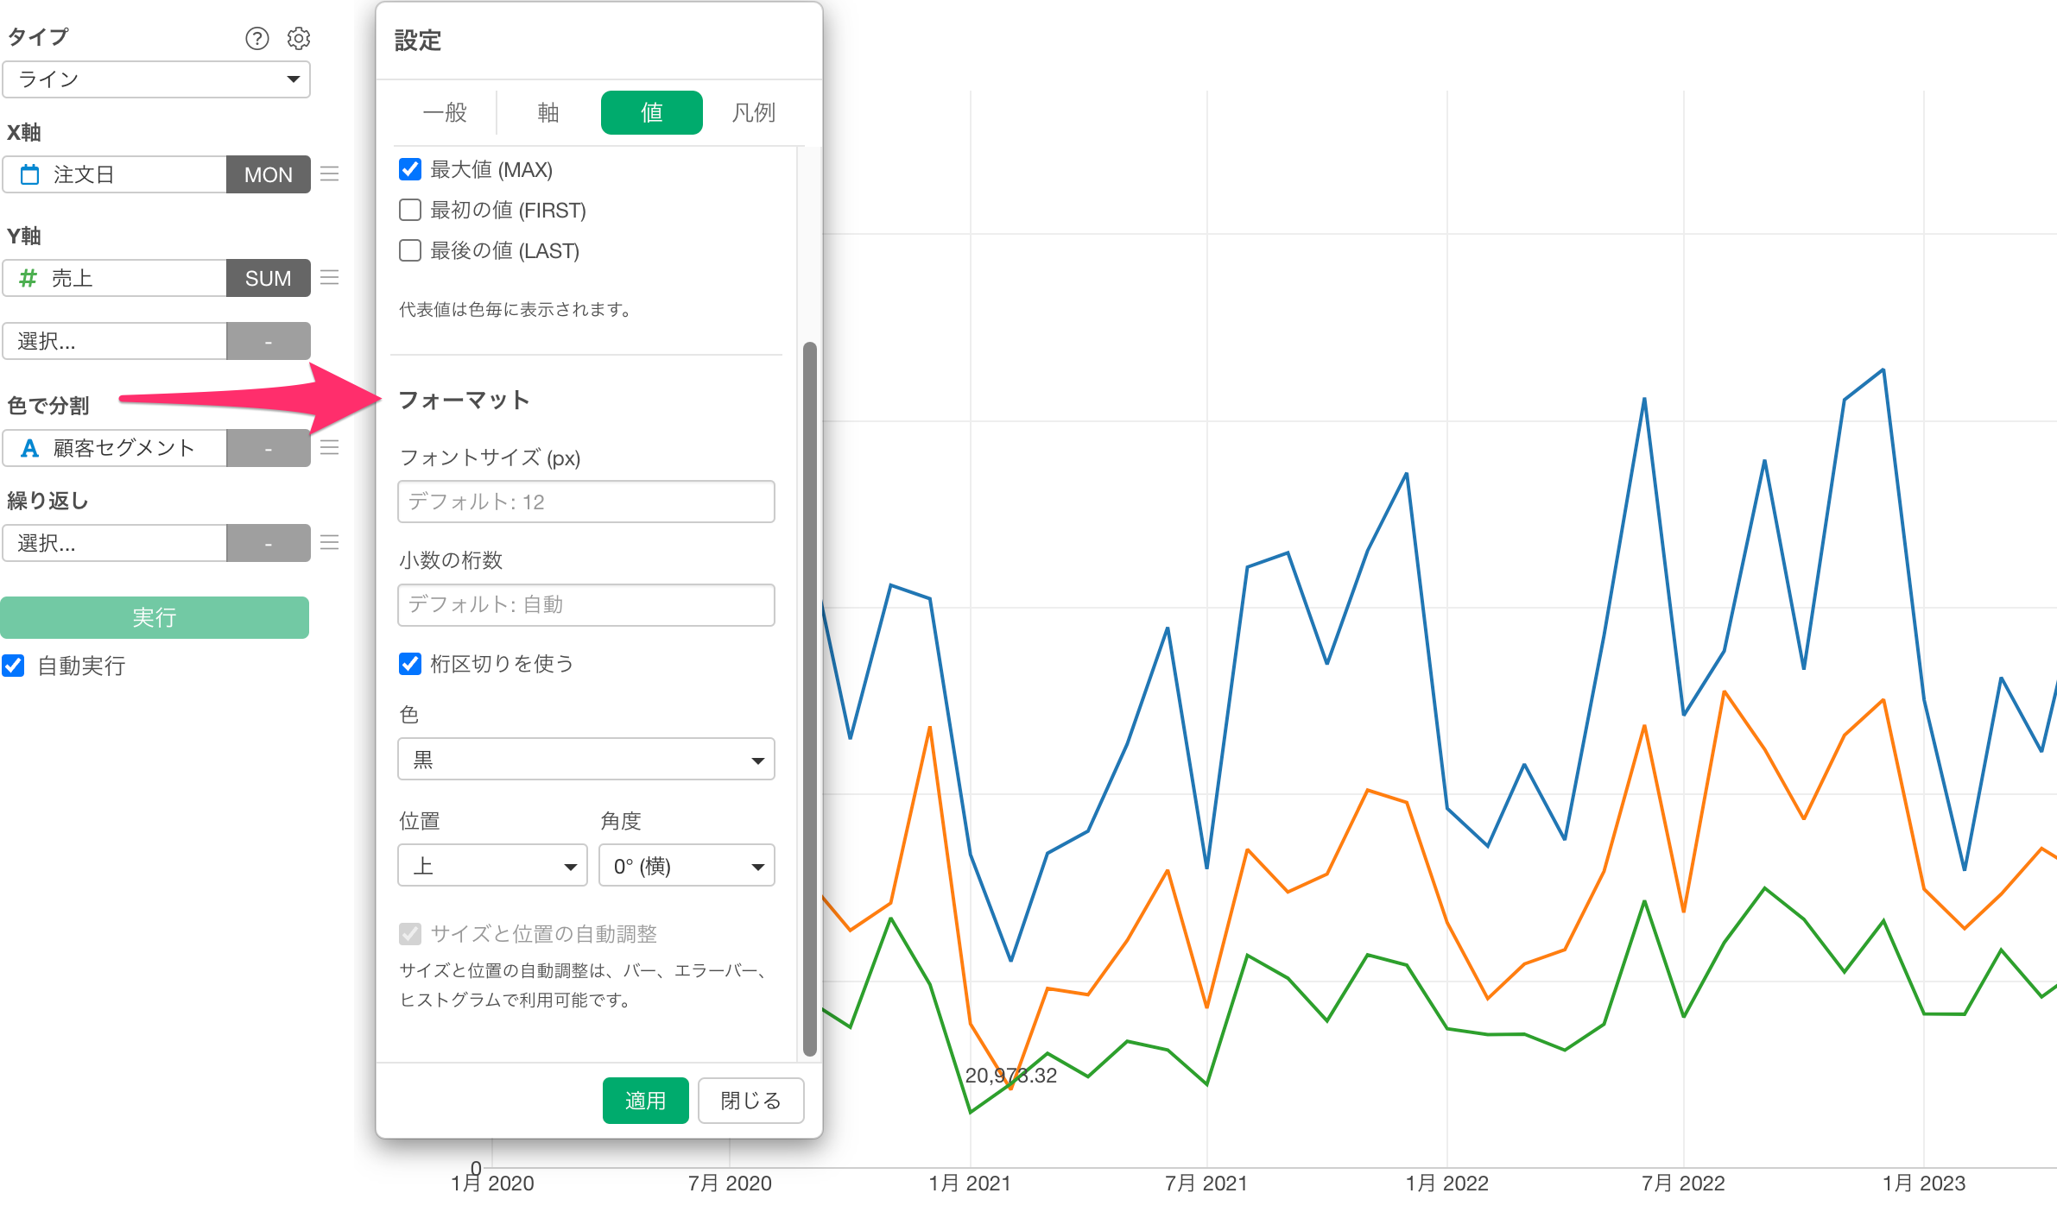This screenshot has height=1212, width=2057.
Task: Expand the 色 dropdown showing 黒
Action: [x=585, y=760]
